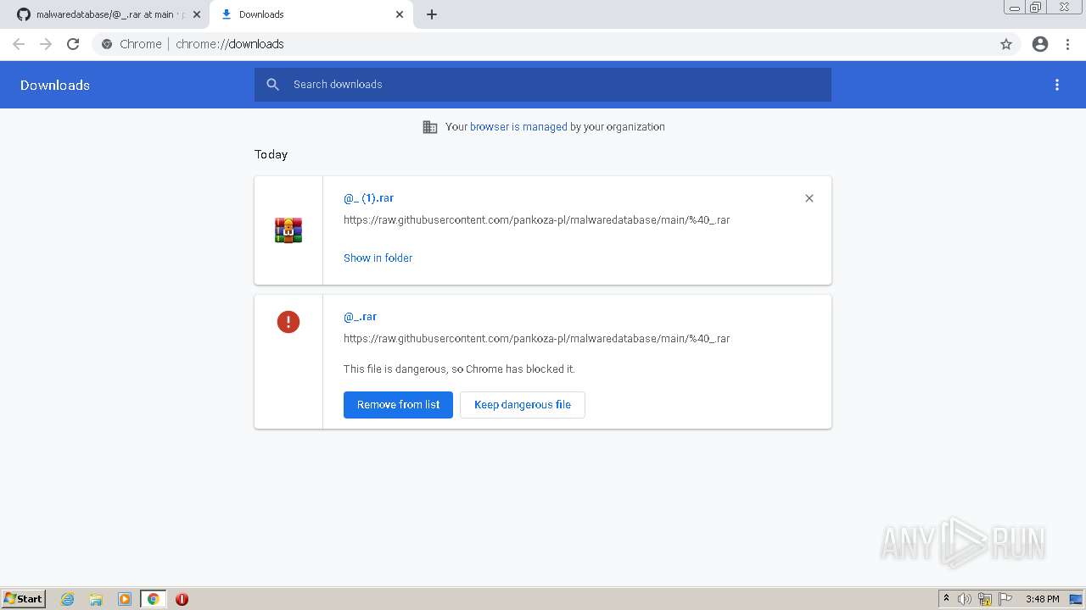Click the red dangerous file warning icon
This screenshot has height=610, width=1086.
(288, 322)
